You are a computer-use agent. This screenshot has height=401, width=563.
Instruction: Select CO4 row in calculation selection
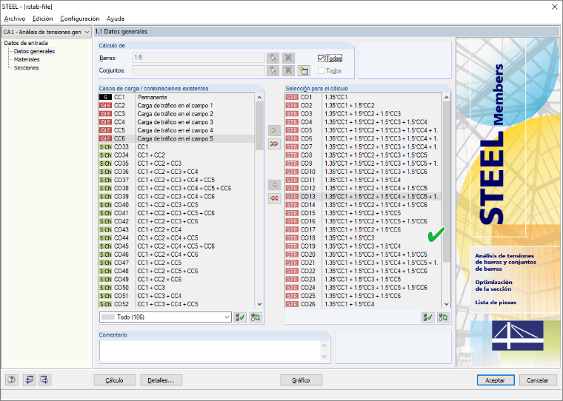364,122
